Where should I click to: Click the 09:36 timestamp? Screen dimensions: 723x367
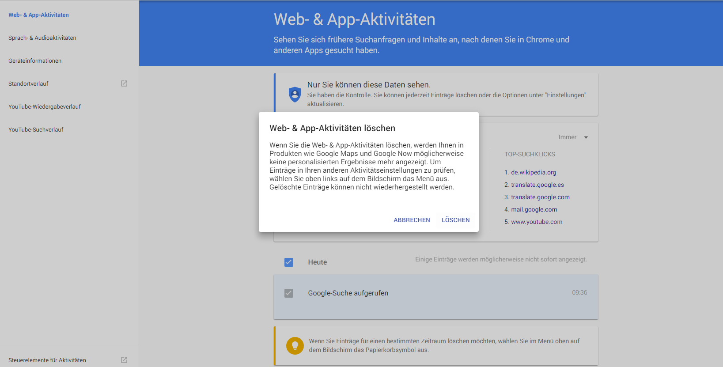[579, 292]
